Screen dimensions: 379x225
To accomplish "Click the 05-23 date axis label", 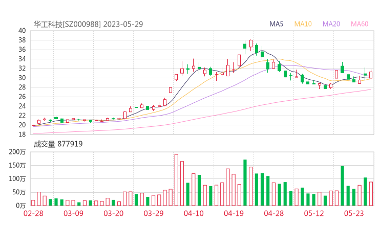I will [354, 213].
